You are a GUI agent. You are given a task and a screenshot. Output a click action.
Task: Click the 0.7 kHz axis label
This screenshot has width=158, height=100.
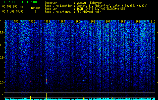tap(2, 82)
